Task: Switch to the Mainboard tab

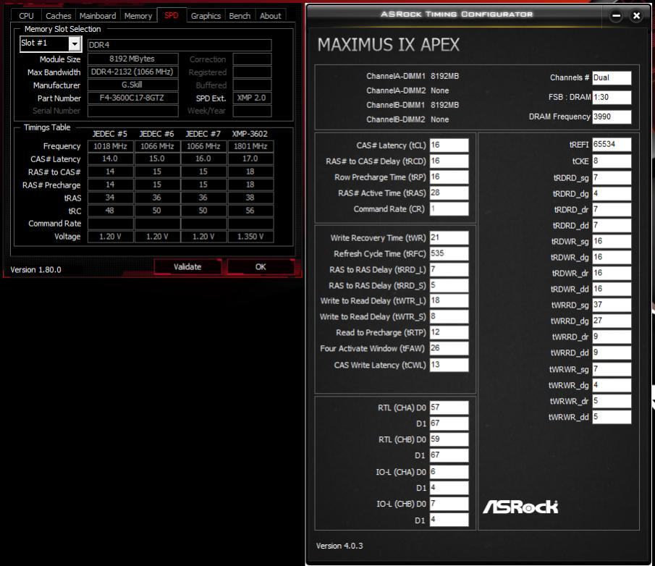Action: click(98, 16)
